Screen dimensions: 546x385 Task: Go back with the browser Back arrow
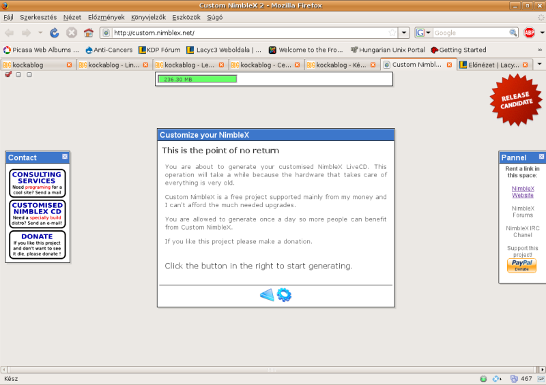coord(9,33)
